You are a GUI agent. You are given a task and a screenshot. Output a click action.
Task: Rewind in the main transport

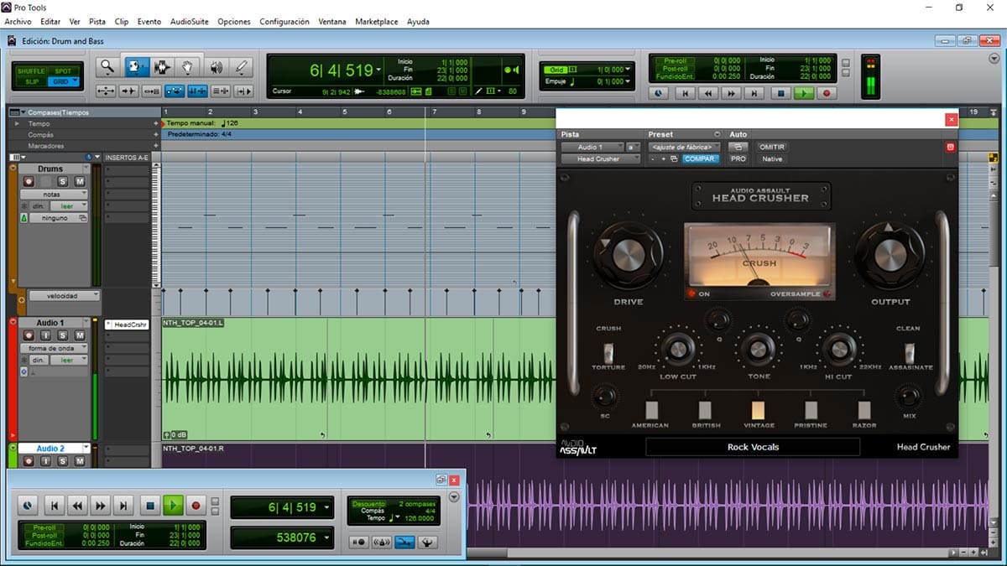coord(709,94)
